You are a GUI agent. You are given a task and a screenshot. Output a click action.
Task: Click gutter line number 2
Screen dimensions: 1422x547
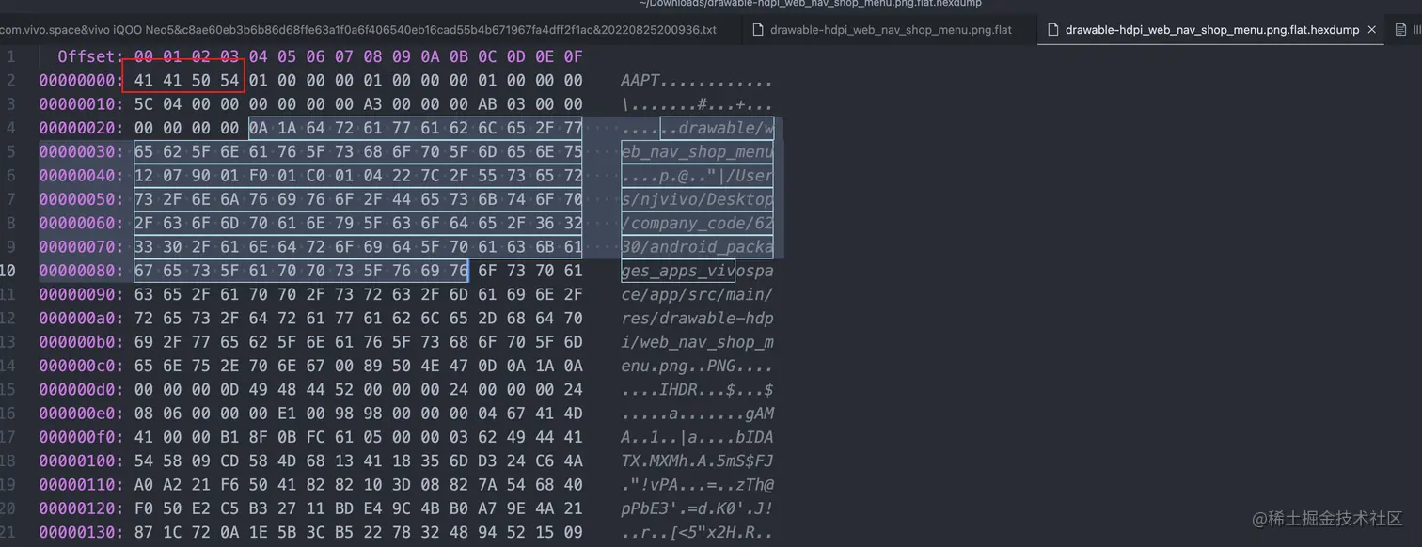click(12, 81)
